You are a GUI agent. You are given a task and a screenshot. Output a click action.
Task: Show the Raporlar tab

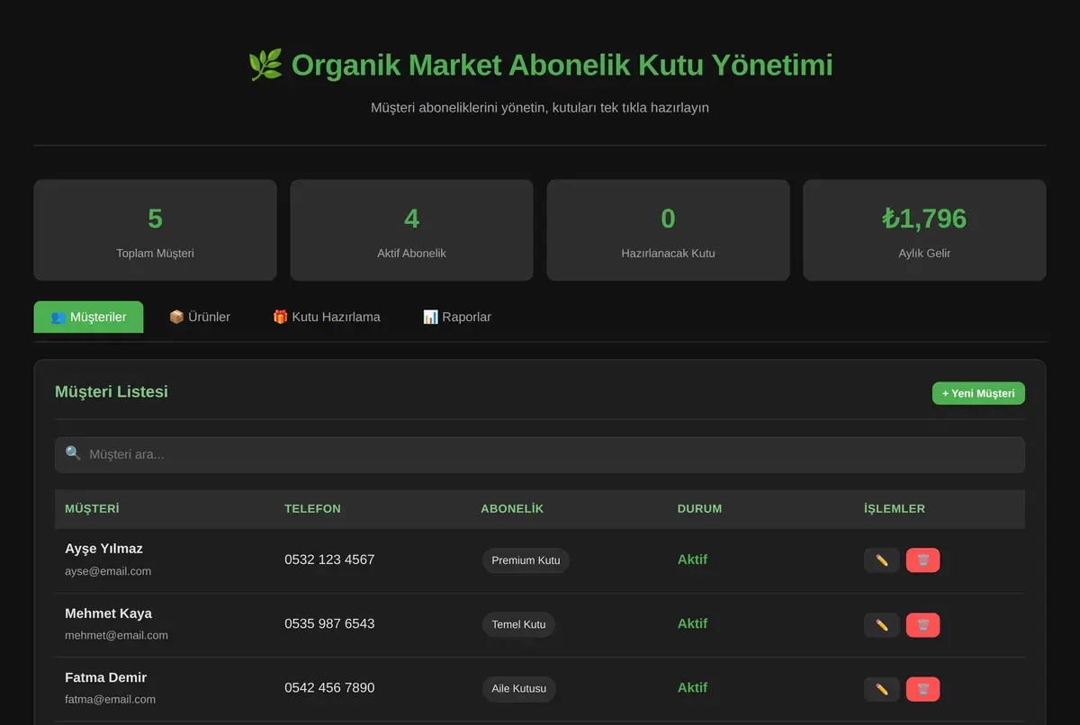(457, 317)
